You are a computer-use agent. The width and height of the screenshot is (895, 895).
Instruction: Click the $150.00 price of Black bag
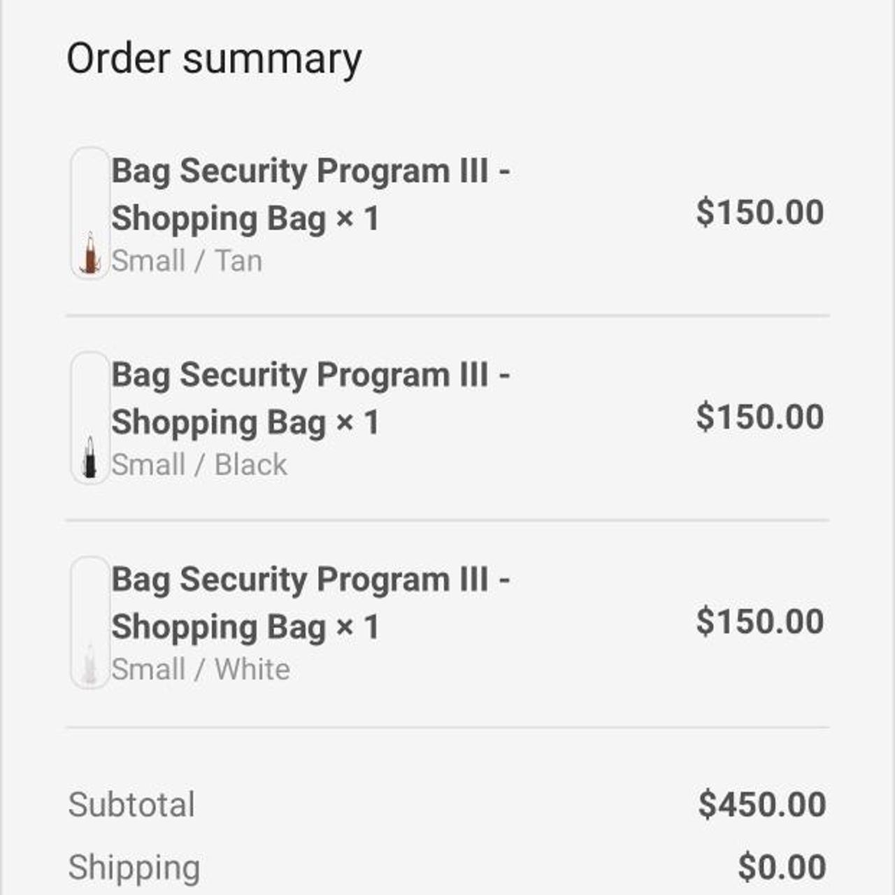click(x=759, y=417)
